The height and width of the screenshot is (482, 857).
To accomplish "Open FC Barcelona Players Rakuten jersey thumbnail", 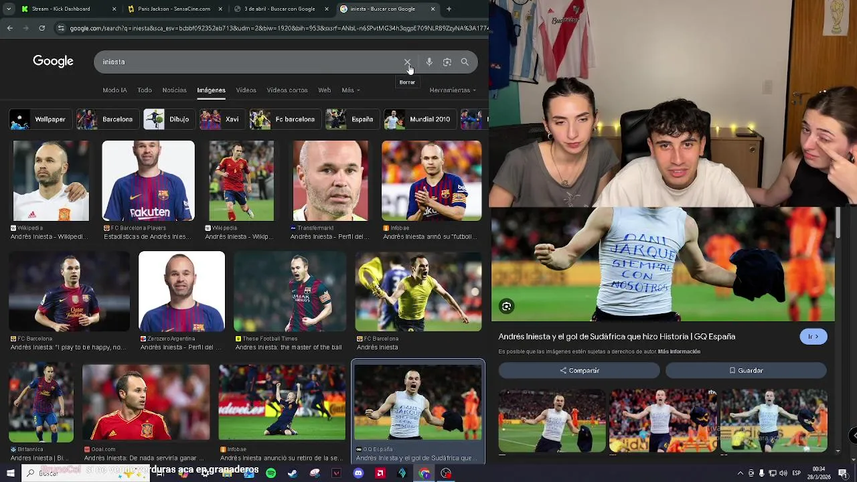I will (148, 181).
